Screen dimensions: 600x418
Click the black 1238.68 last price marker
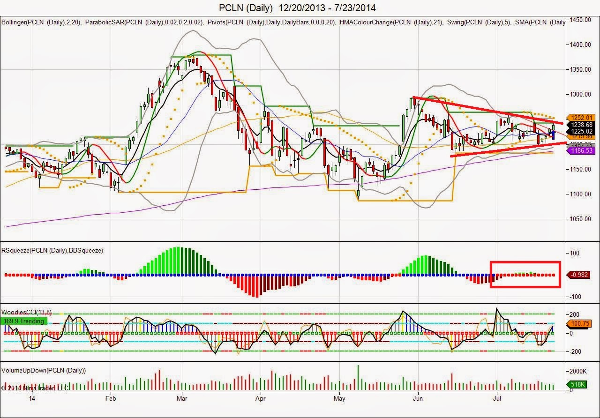[x=582, y=125]
